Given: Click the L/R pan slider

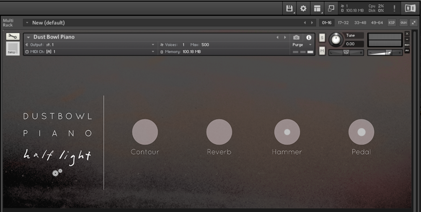Looking at the screenshot, I should (346, 53).
